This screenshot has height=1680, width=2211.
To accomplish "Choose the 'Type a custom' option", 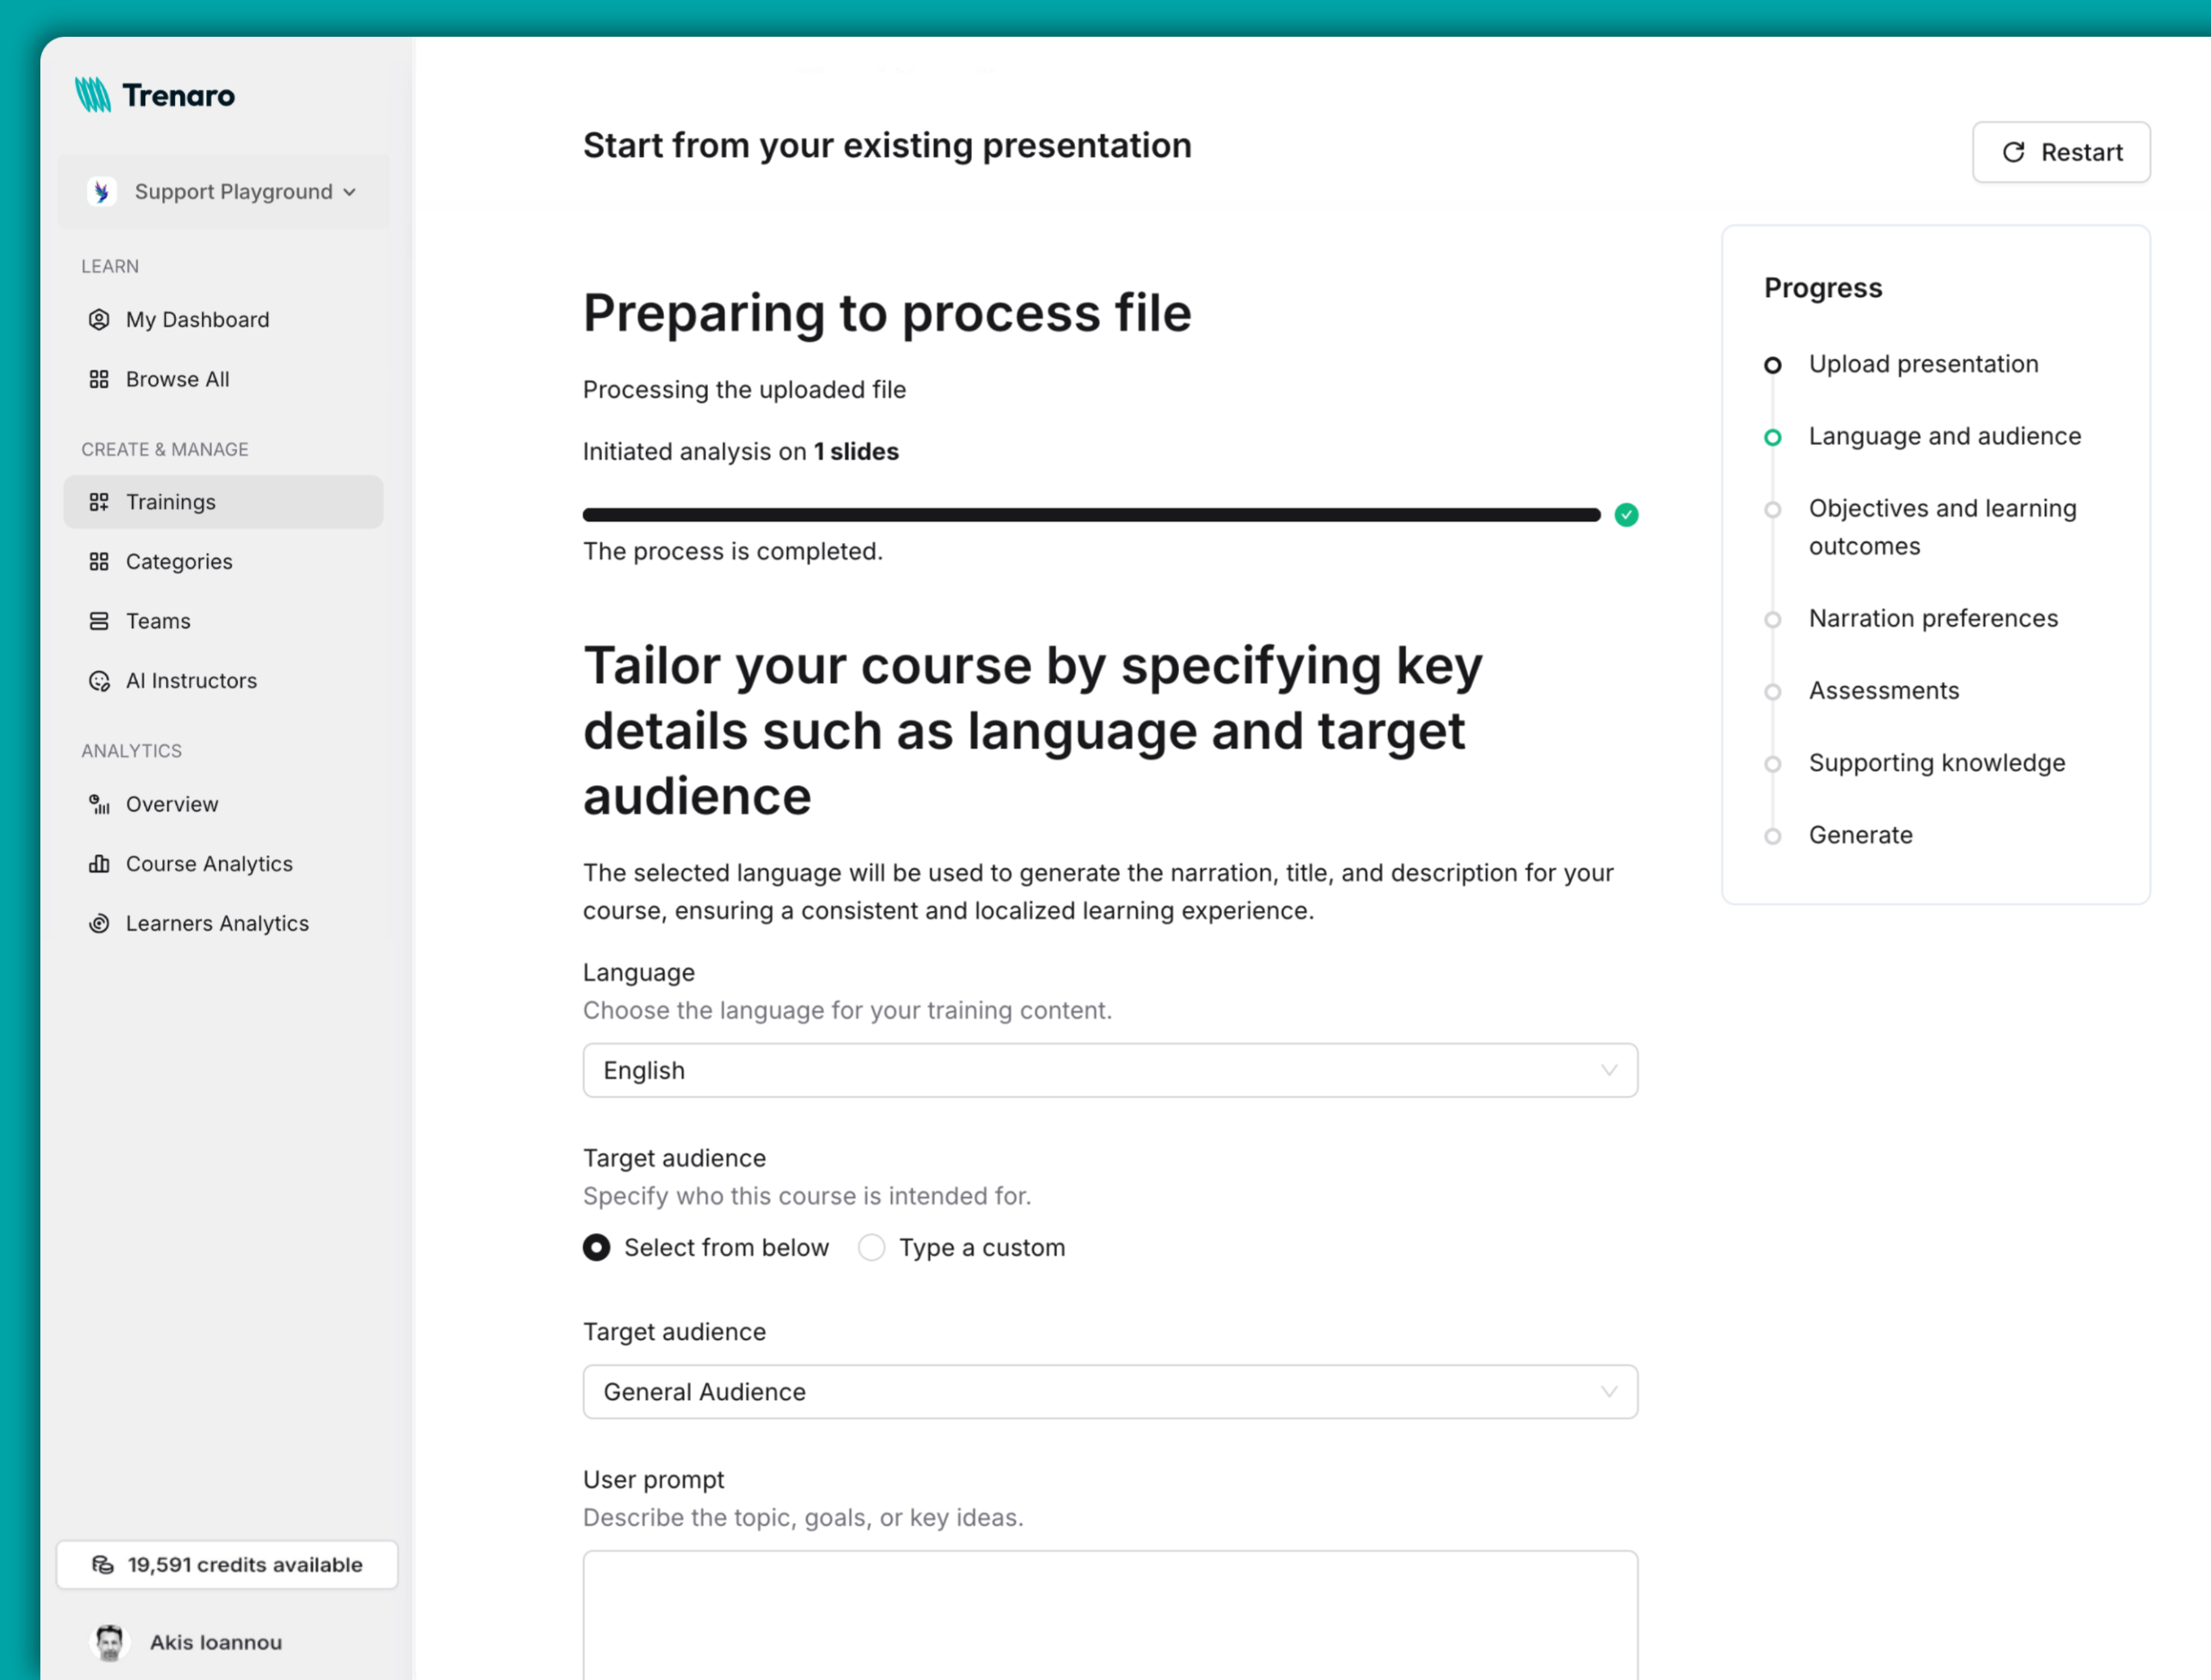I will (871, 1247).
